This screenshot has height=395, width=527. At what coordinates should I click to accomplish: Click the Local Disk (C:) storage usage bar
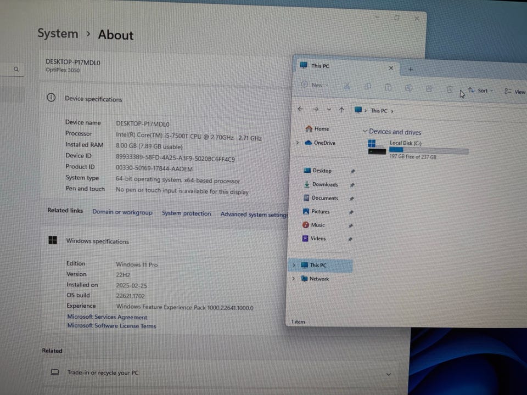click(x=429, y=150)
